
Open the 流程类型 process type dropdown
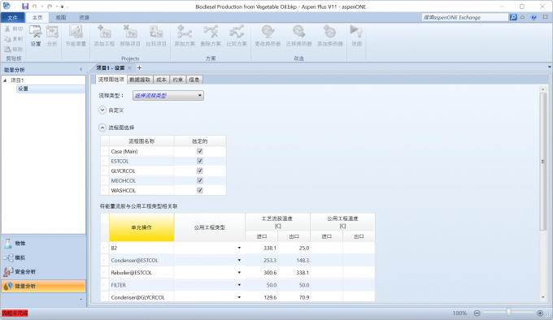click(168, 95)
